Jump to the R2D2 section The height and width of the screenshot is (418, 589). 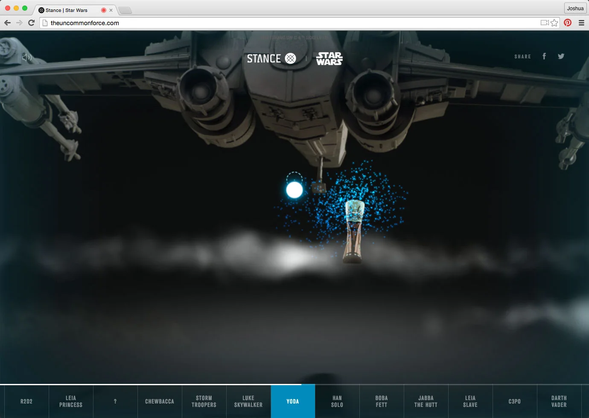[x=26, y=401]
